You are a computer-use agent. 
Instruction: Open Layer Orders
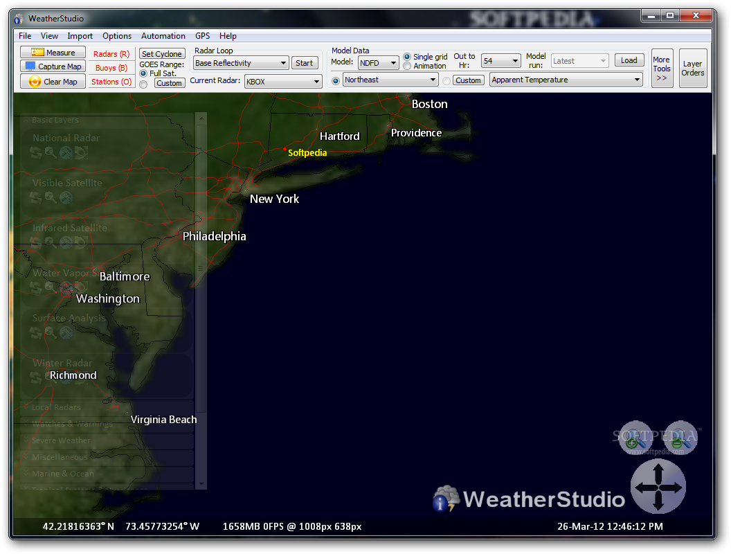coord(693,69)
